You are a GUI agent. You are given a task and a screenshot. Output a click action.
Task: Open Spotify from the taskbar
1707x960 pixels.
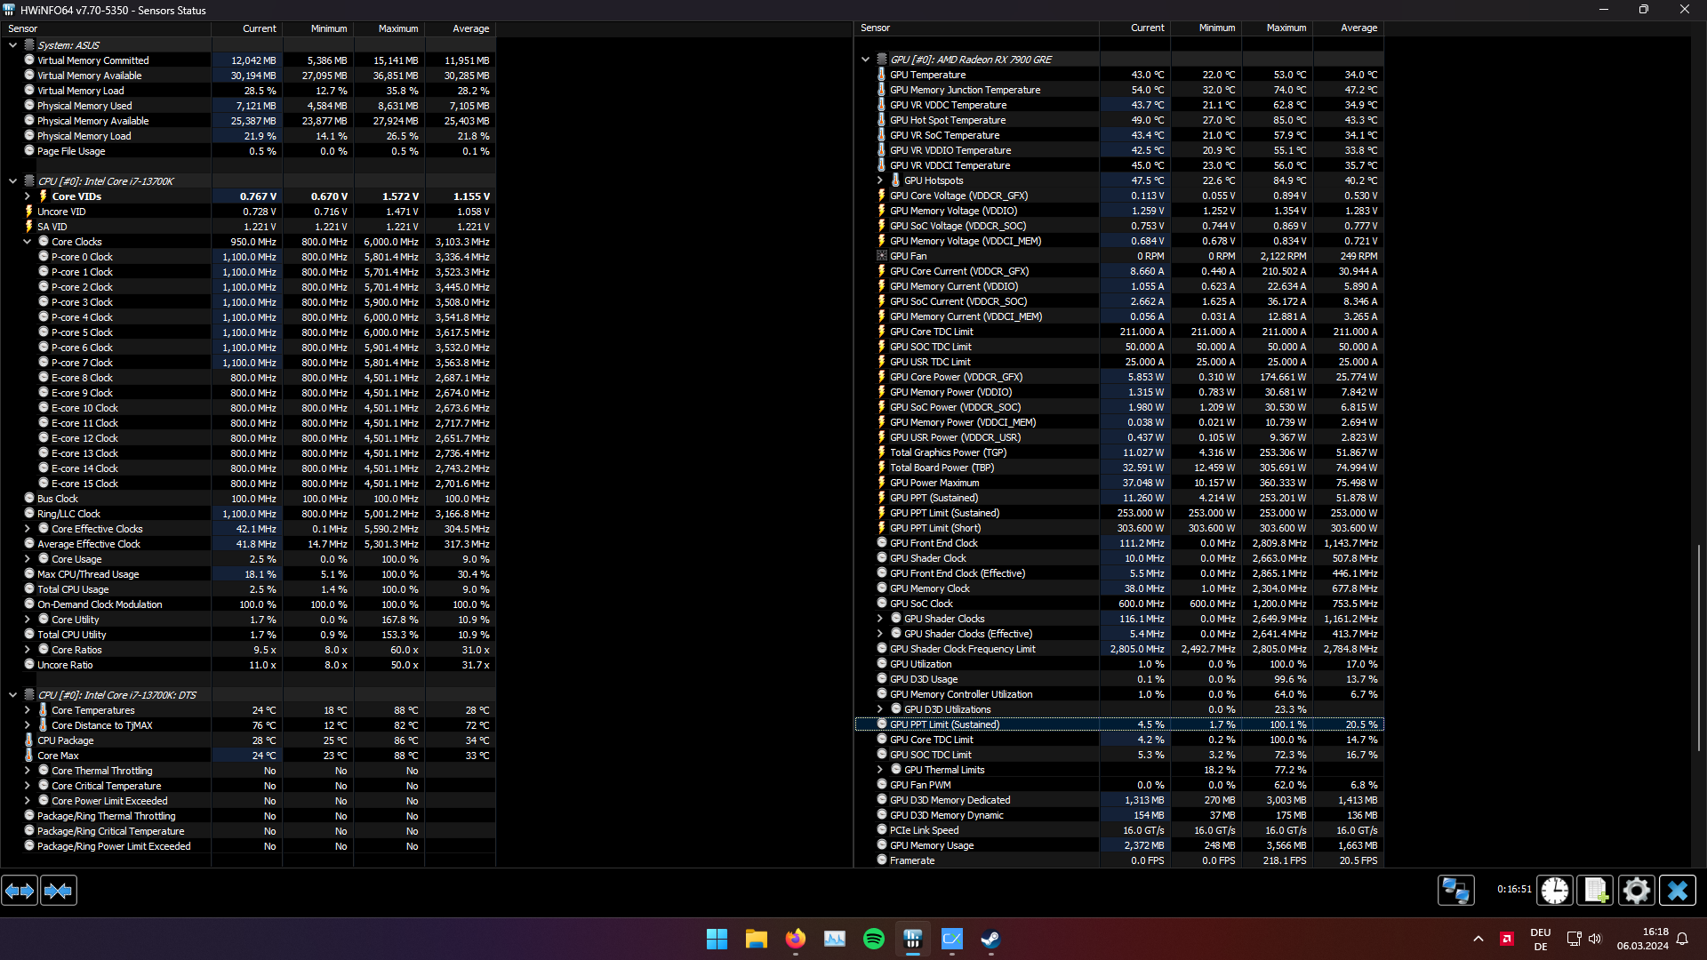click(874, 939)
